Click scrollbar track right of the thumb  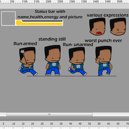click(x=111, y=114)
